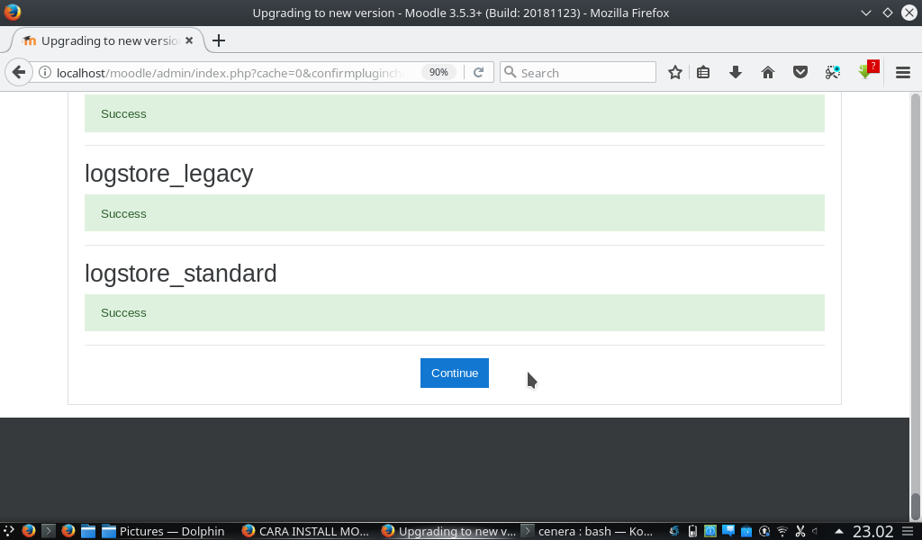Screen dimensions: 922x540
Task: Open the blue swirl tray icon
Action: tap(674, 531)
